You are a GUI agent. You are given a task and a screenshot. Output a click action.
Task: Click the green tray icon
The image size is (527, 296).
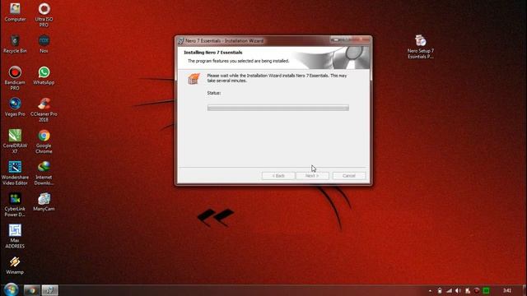click(x=486, y=290)
